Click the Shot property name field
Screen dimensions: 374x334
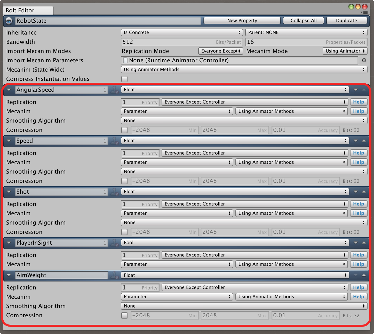[61, 192]
